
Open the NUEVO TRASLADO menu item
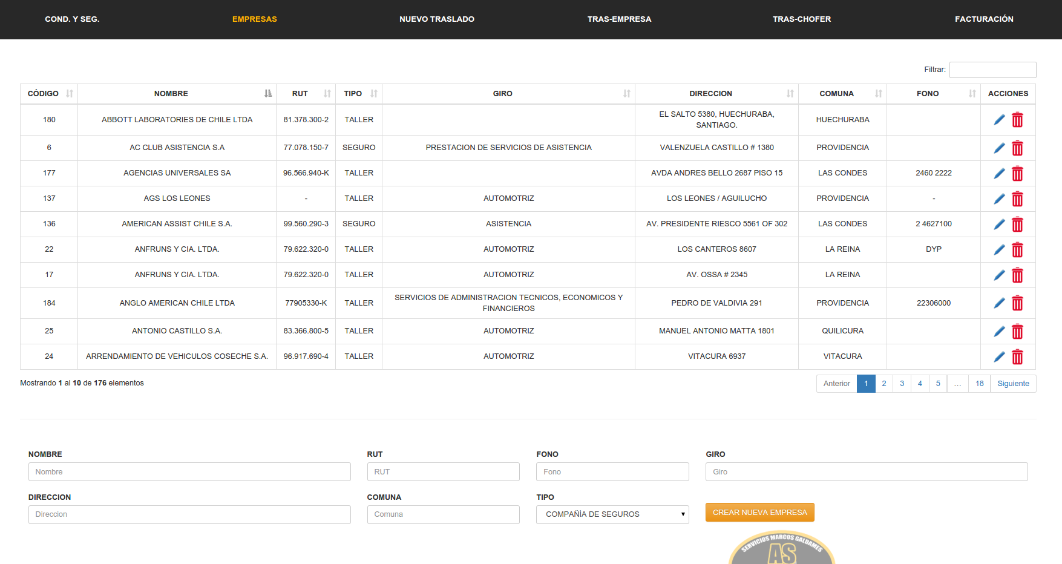[437, 19]
